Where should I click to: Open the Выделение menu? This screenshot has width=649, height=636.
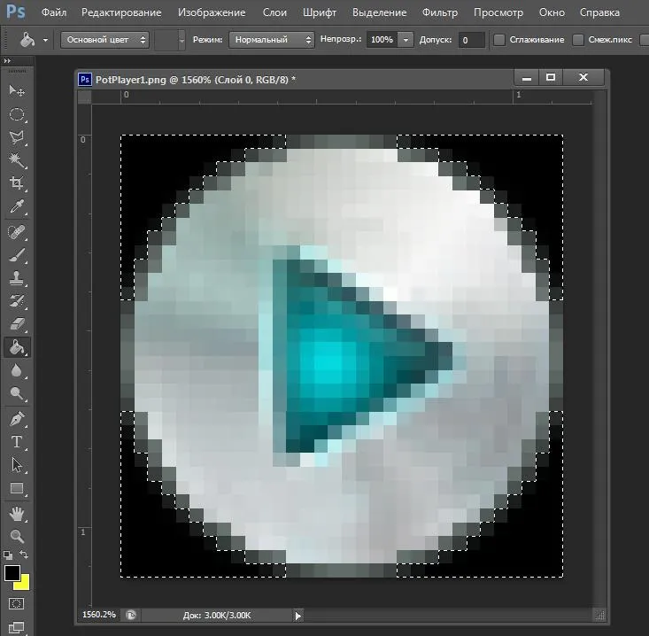pyautogui.click(x=379, y=12)
